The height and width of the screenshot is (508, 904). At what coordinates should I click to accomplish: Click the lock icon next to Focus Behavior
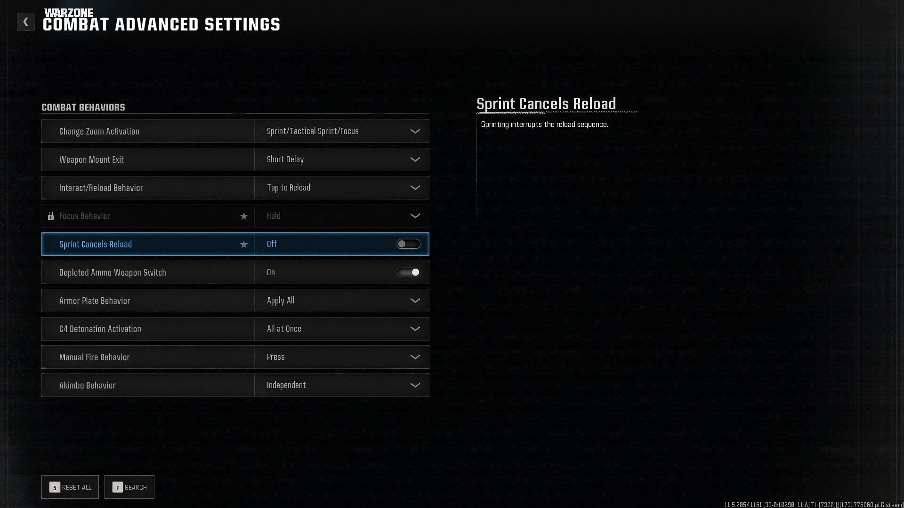[50, 216]
